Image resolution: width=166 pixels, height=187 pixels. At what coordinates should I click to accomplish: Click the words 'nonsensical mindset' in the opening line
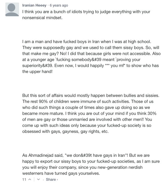tap(42, 18)
